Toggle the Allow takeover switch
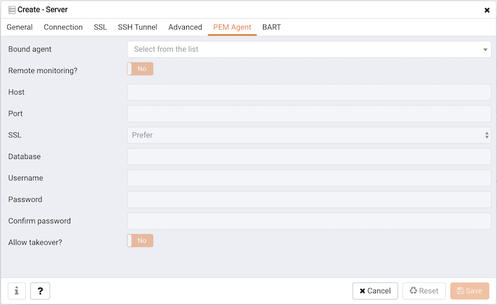 click(140, 241)
